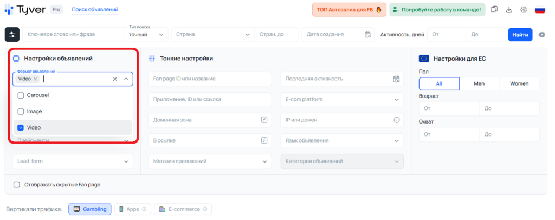This screenshot has height=220, width=555.
Task: Switch language via Russian flag icon
Action: click(x=540, y=10)
